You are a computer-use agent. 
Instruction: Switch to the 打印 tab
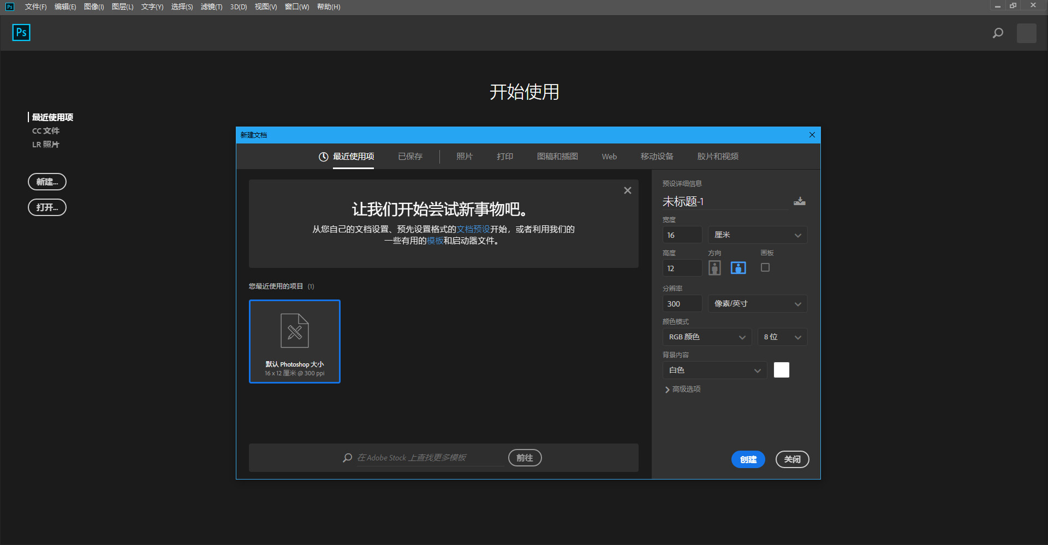(x=505, y=157)
